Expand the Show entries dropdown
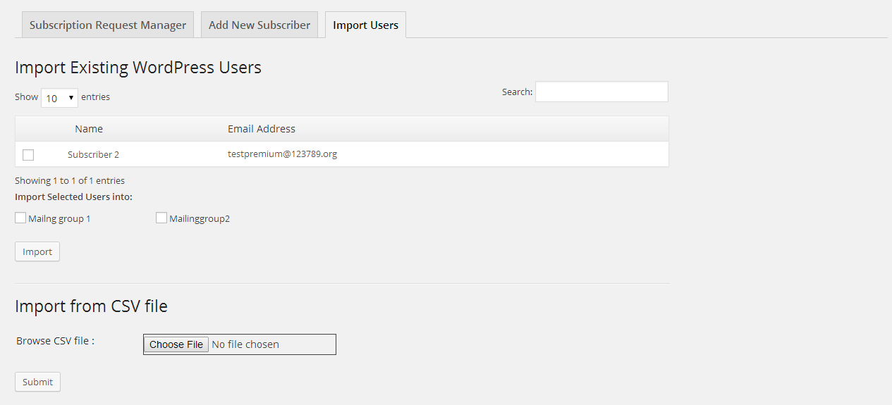The height and width of the screenshot is (405, 892). tap(59, 98)
